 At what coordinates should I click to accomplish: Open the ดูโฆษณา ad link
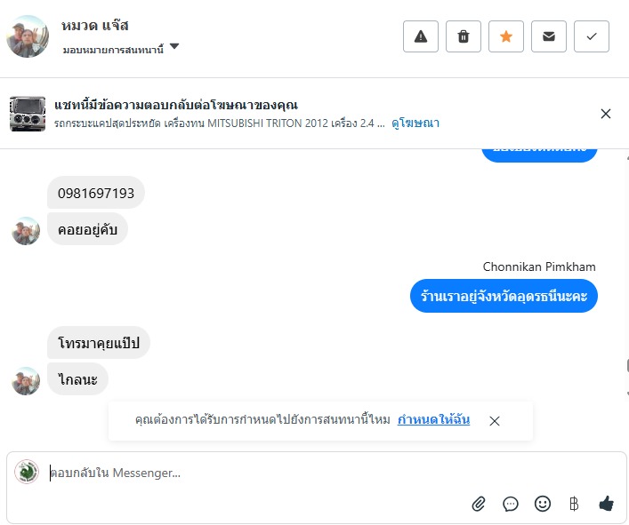(x=415, y=123)
